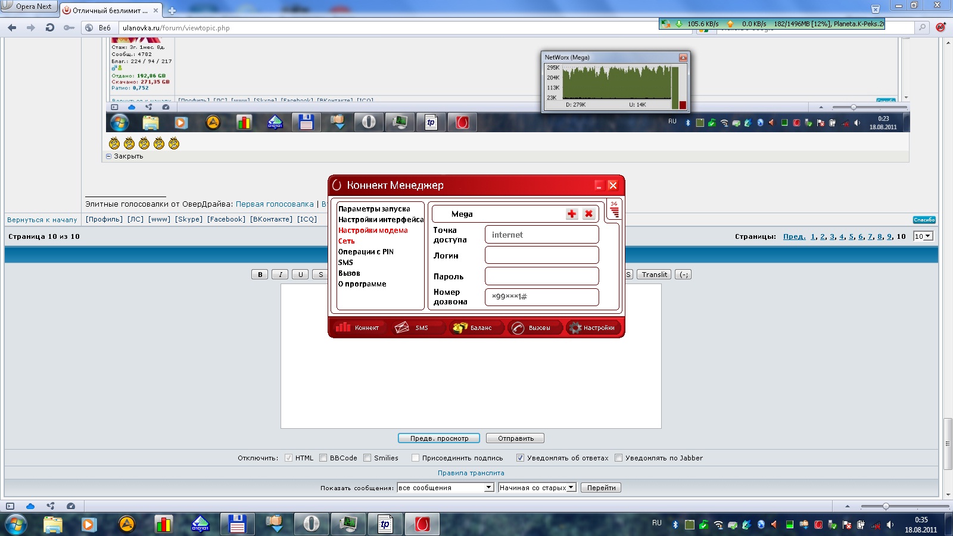Open the Начиная со старых dropdown
The image size is (953, 536).
coord(537,487)
